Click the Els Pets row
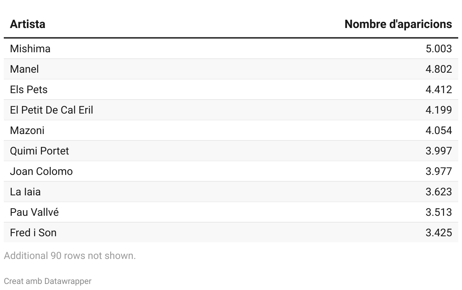The width and height of the screenshot is (462, 290). pyautogui.click(x=29, y=89)
